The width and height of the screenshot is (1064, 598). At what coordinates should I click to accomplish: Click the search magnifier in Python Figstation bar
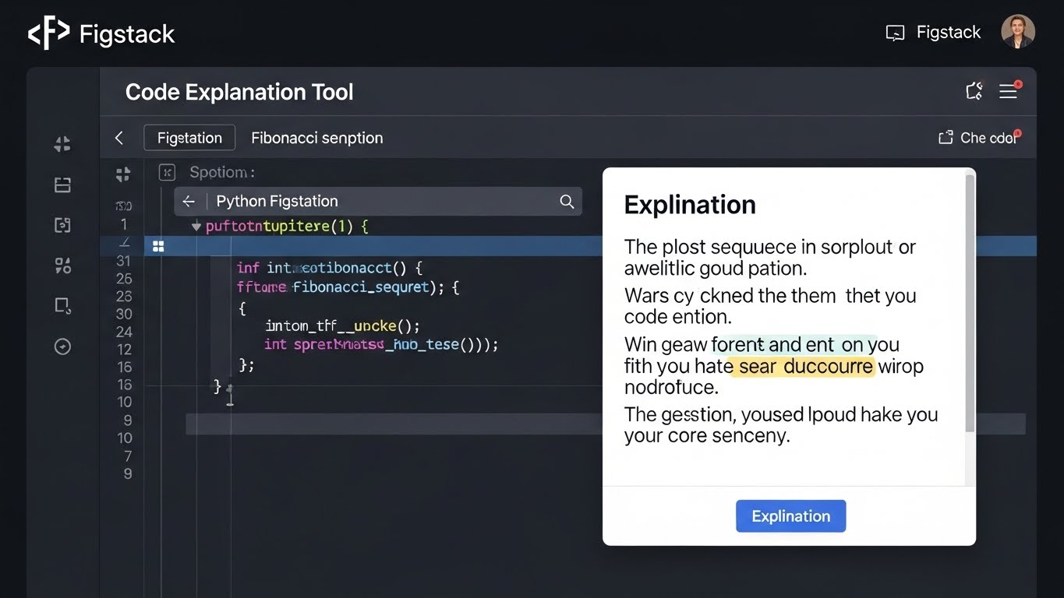567,202
